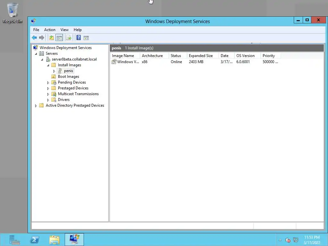Click Windows Deployment Services taskbar button

(74, 240)
